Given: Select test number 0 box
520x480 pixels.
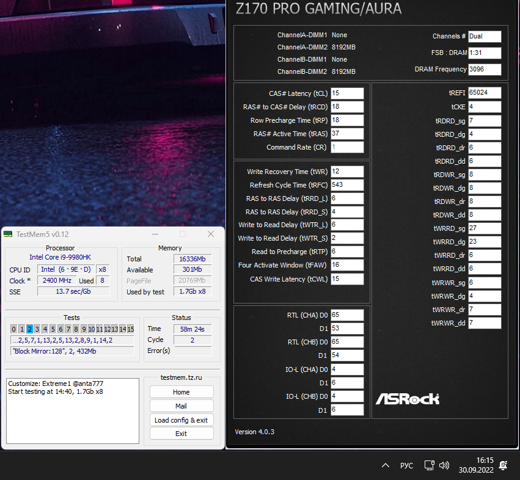Looking at the screenshot, I should pos(13,329).
